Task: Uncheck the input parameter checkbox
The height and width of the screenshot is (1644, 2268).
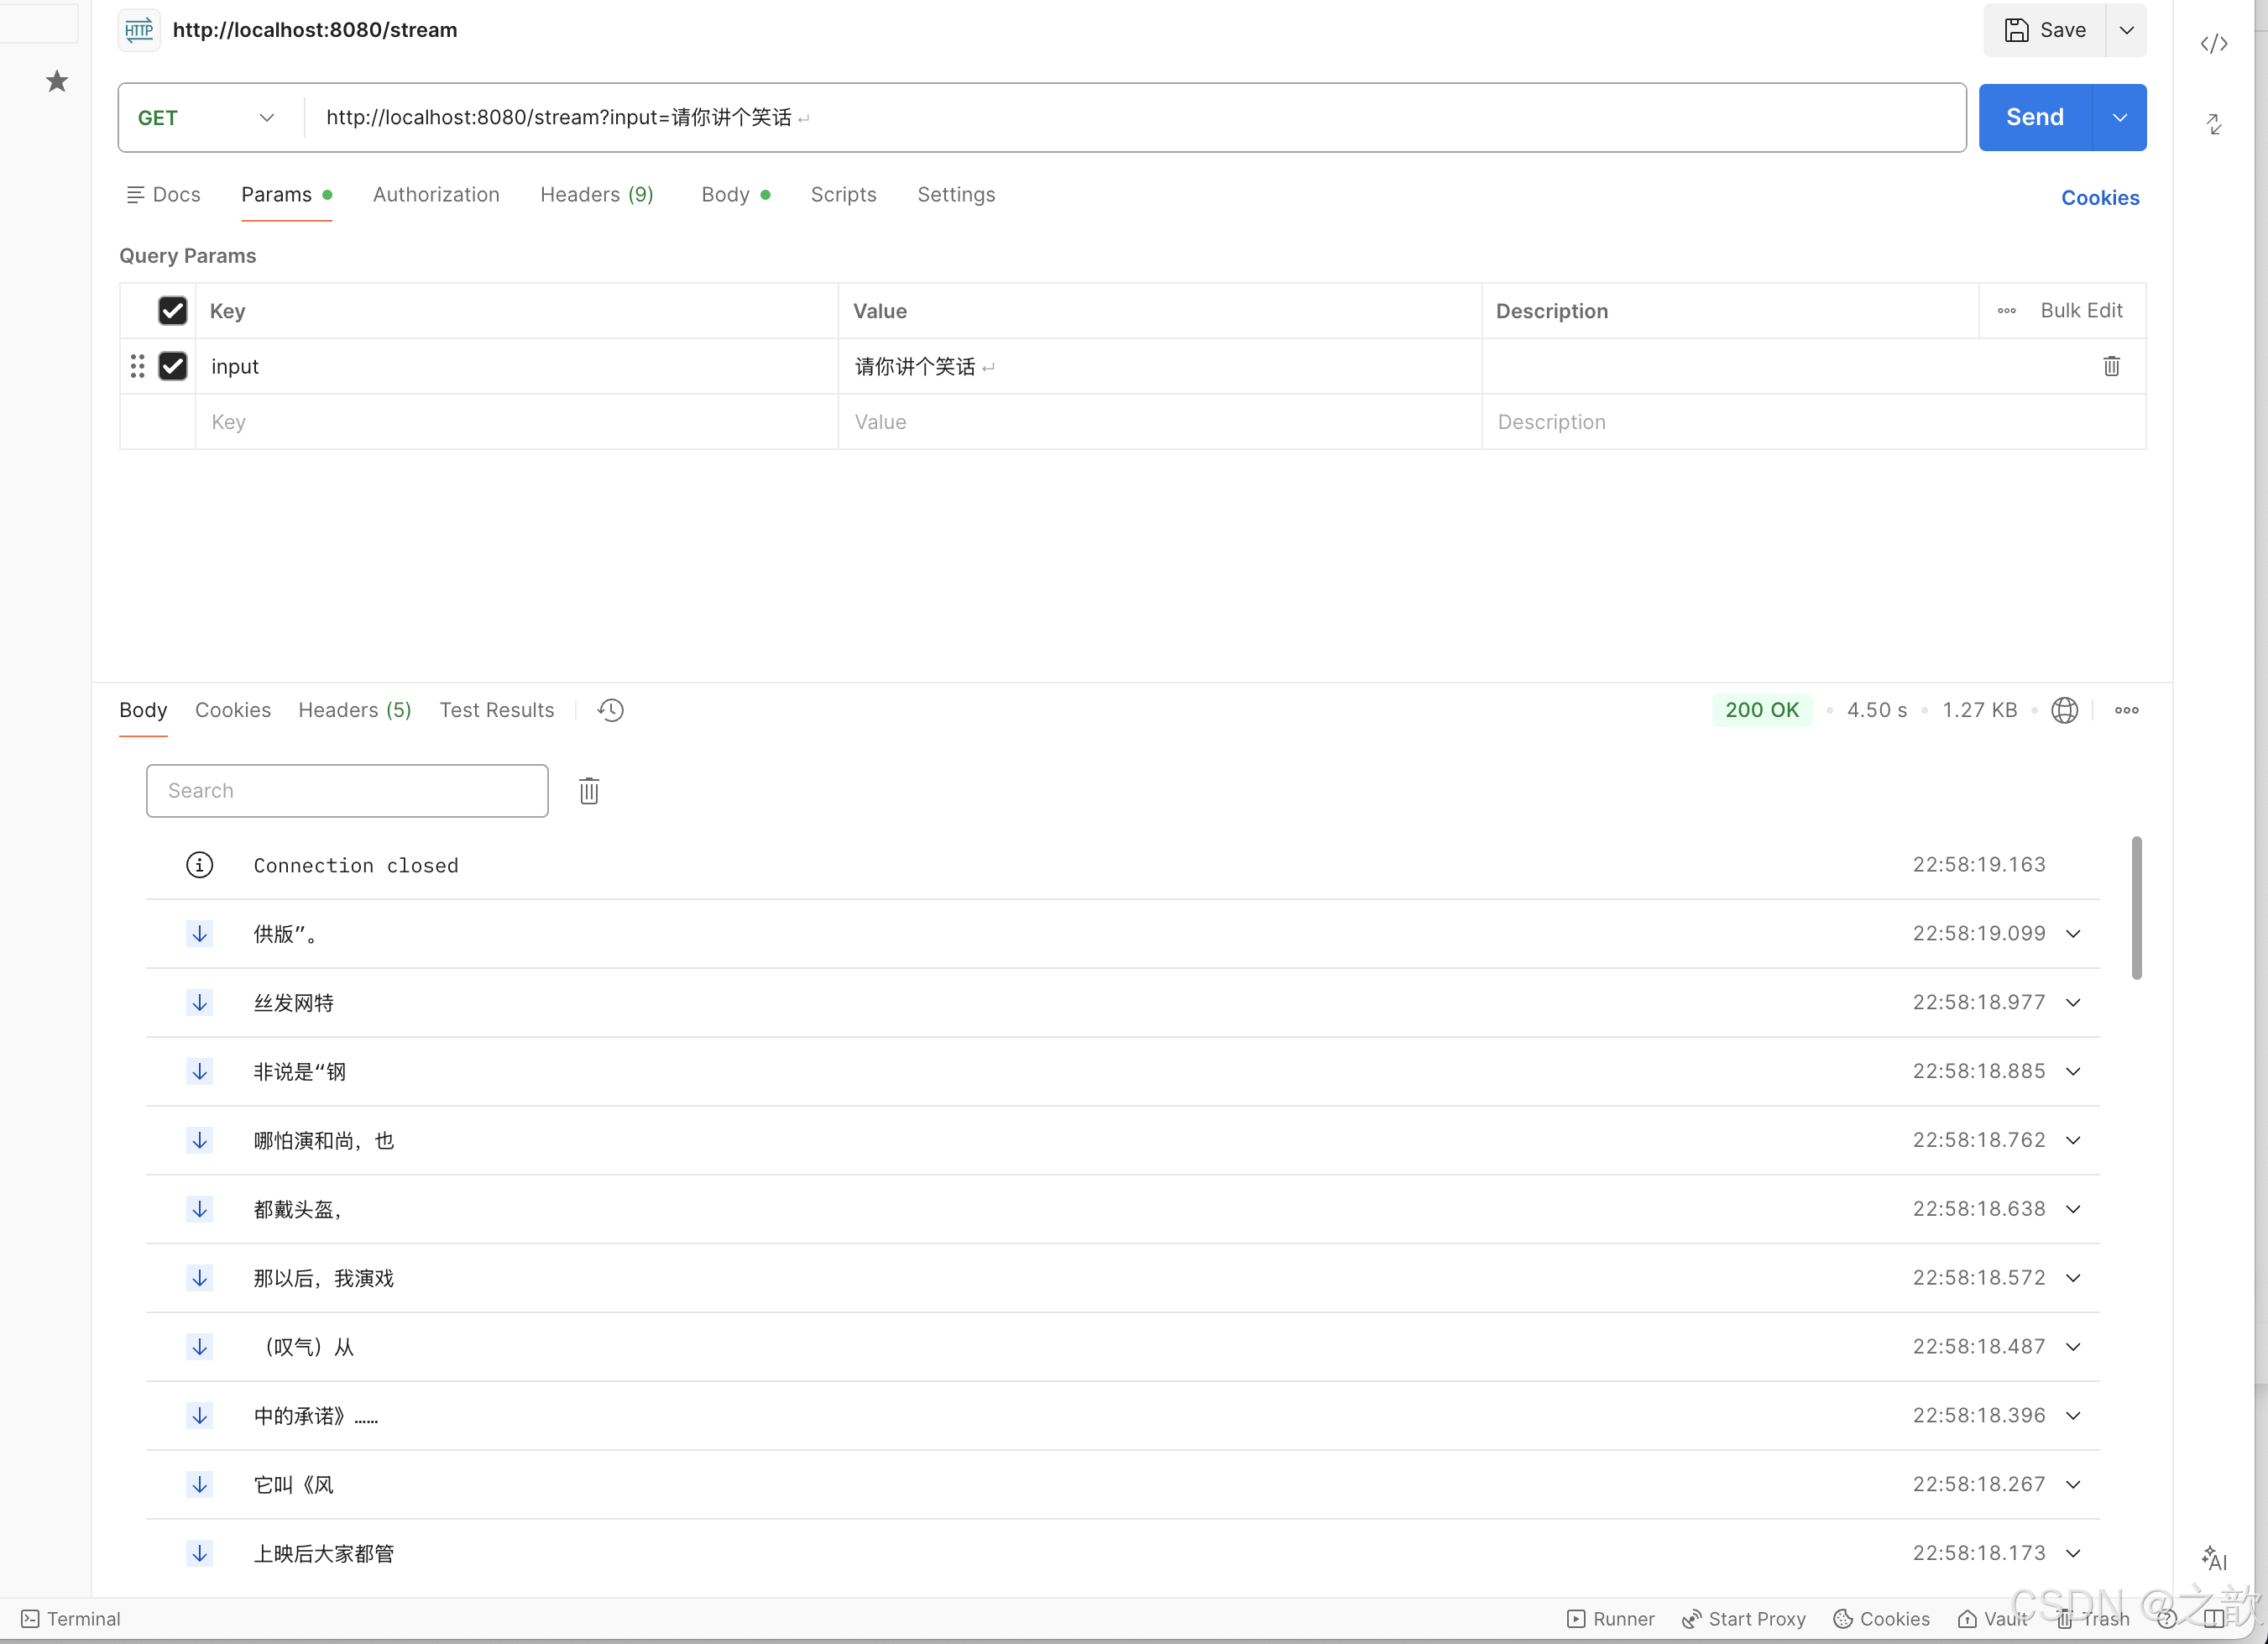Action: (173, 366)
